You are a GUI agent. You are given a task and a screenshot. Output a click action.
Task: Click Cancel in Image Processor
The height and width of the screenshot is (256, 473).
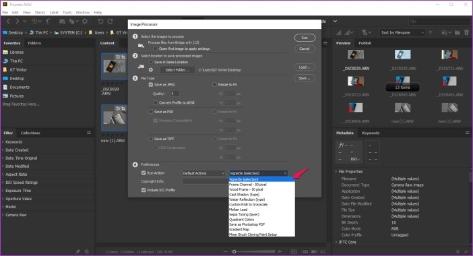pyautogui.click(x=305, y=49)
